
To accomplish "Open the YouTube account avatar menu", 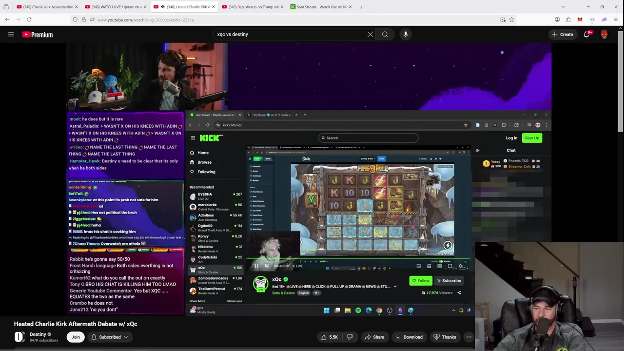I will click(604, 34).
